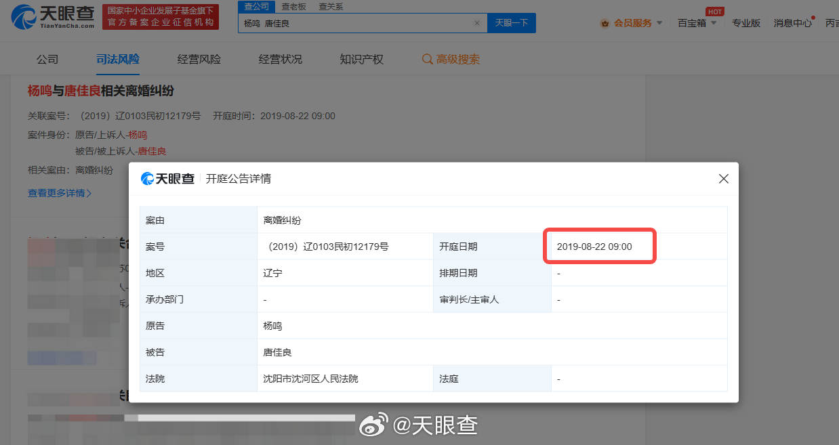Click the case number in the dialog's 案号 row
Viewport: 839px width, 445px height.
pos(326,247)
